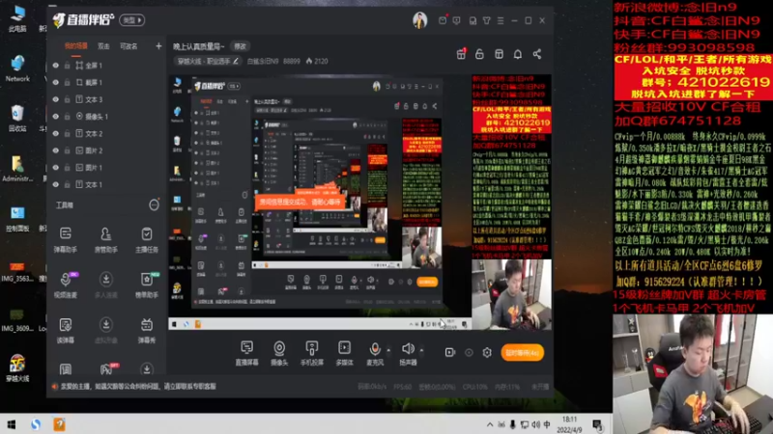
Task: Select the 摄像头 1 source row
Action: pos(106,117)
